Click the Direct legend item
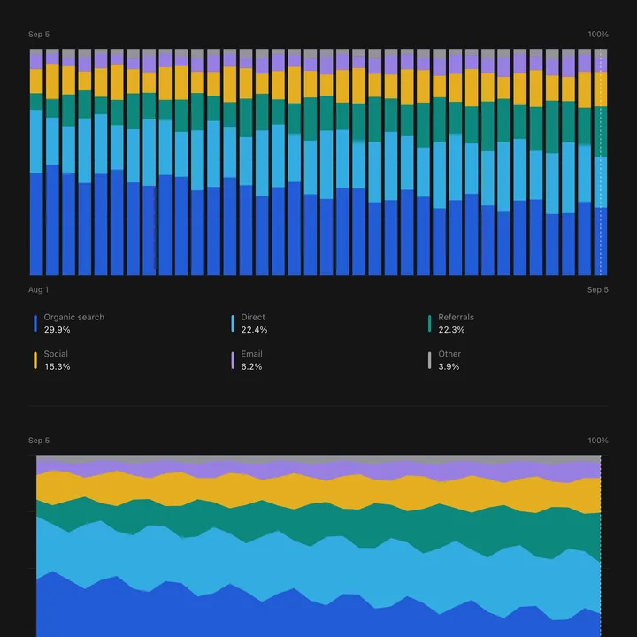 tap(249, 324)
